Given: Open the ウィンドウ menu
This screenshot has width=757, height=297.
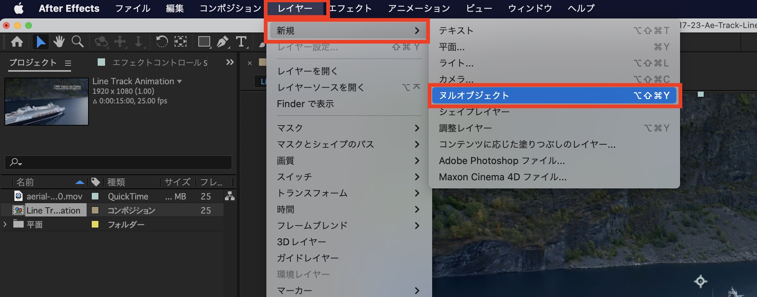Looking at the screenshot, I should [530, 8].
